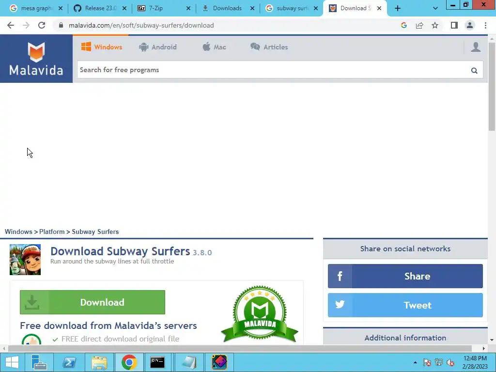Switch to the subway surfers search tab
Screen dimensions: 496x372
pos(288,9)
